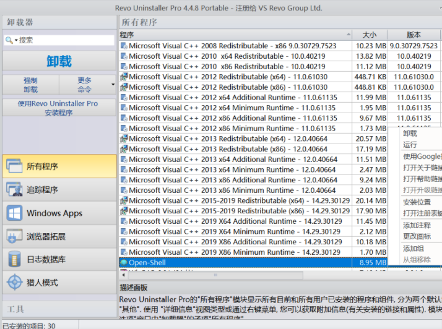Open the 浏览器拓展 sidebar icon
Image resolution: width=442 pixels, height=329 pixels.
tap(14, 236)
